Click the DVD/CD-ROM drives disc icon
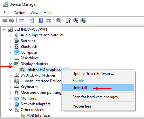 point(17,75)
